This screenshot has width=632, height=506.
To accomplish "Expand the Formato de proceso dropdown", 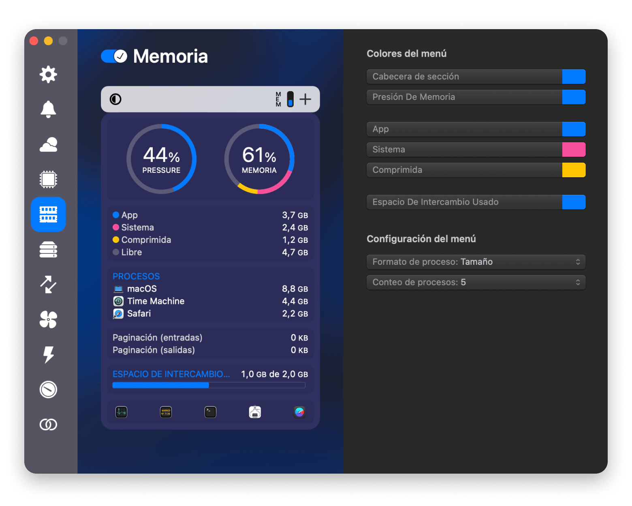I will coord(476,262).
